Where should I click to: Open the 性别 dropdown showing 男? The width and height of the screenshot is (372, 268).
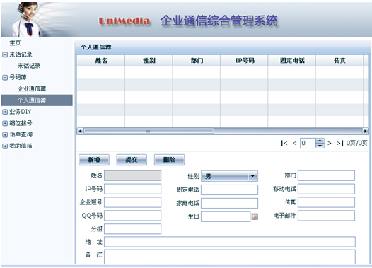(229, 176)
